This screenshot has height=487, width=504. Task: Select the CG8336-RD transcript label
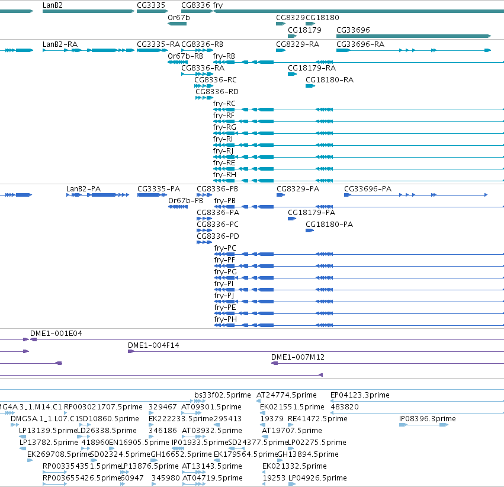(217, 92)
